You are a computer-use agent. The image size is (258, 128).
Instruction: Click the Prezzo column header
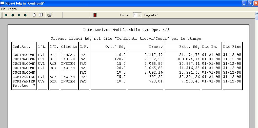click(x=156, y=47)
